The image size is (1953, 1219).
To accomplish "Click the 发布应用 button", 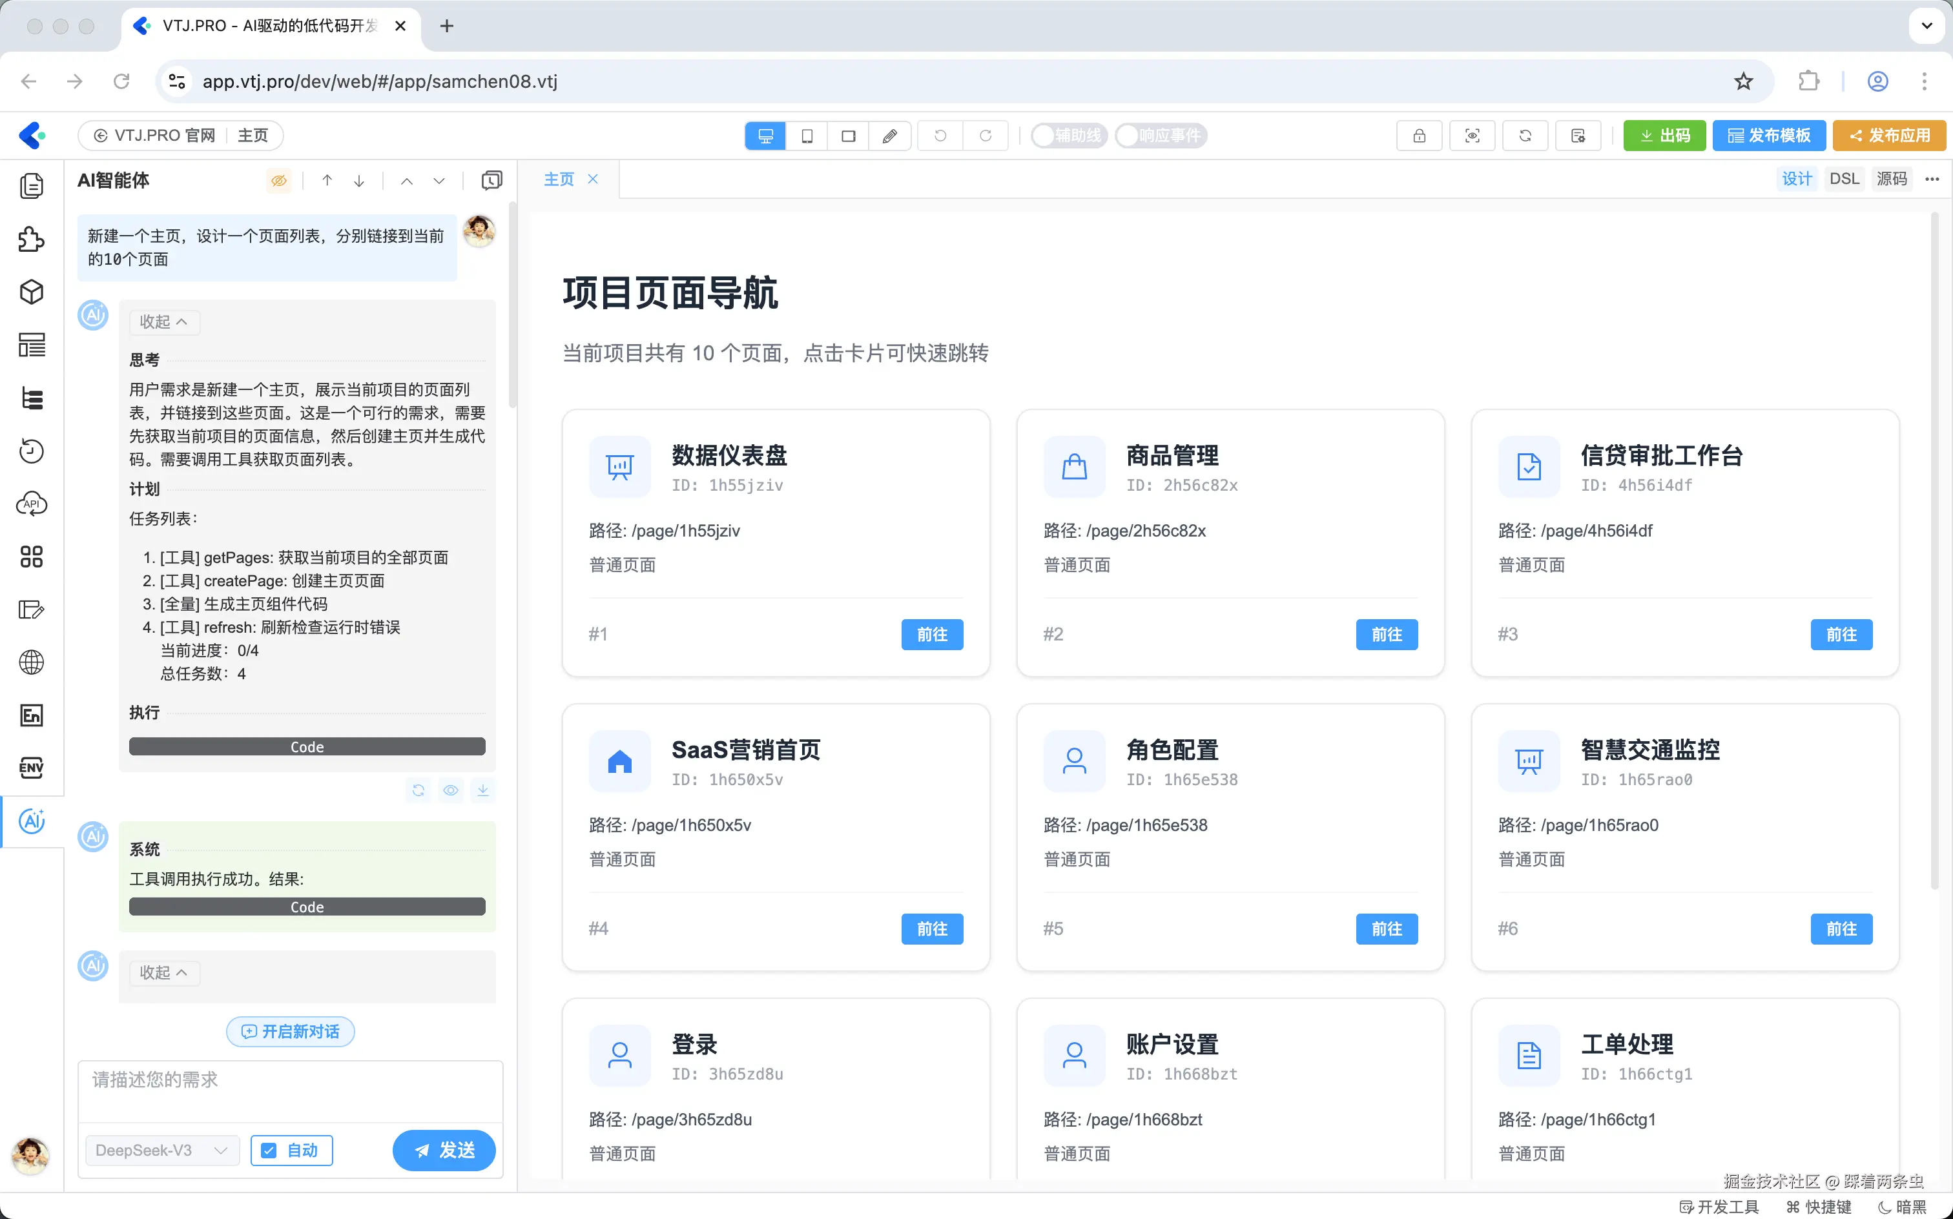I will coord(1889,136).
